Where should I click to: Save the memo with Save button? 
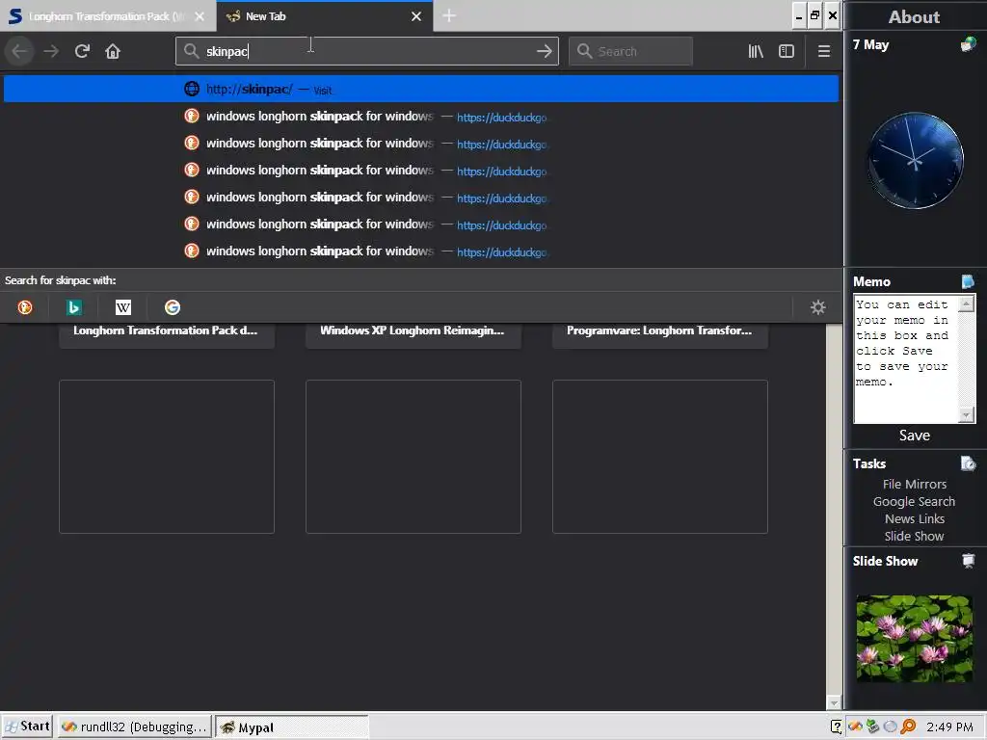914,436
